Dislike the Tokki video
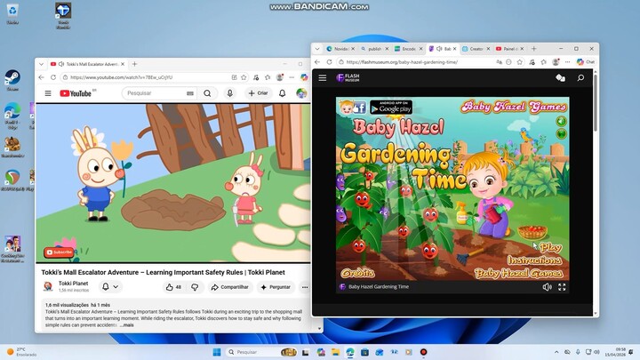640x360 pixels. pos(195,287)
